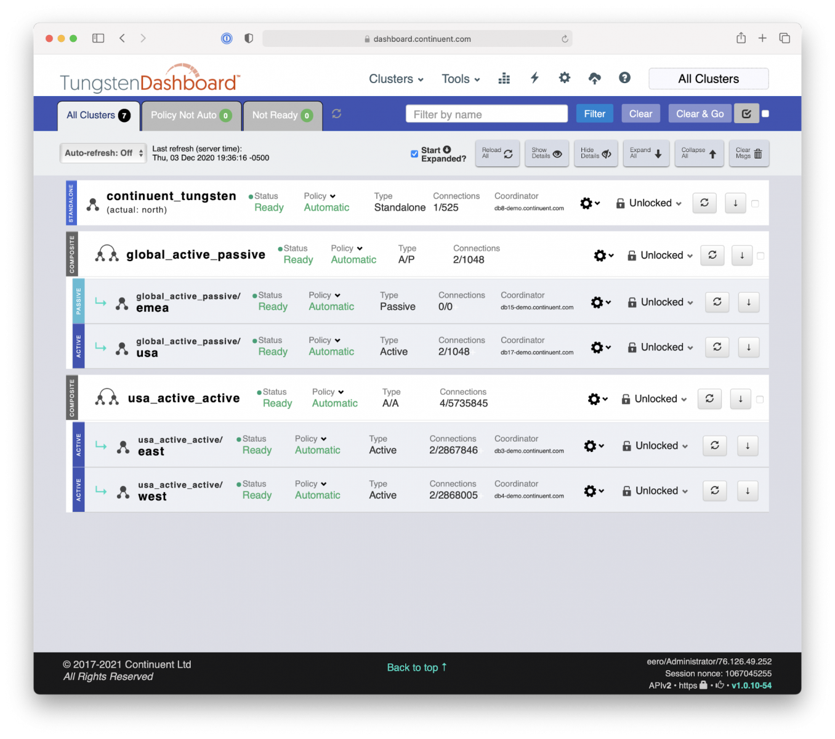Click down arrow on usa_active_active/east row
The width and height of the screenshot is (835, 739).
coord(748,445)
